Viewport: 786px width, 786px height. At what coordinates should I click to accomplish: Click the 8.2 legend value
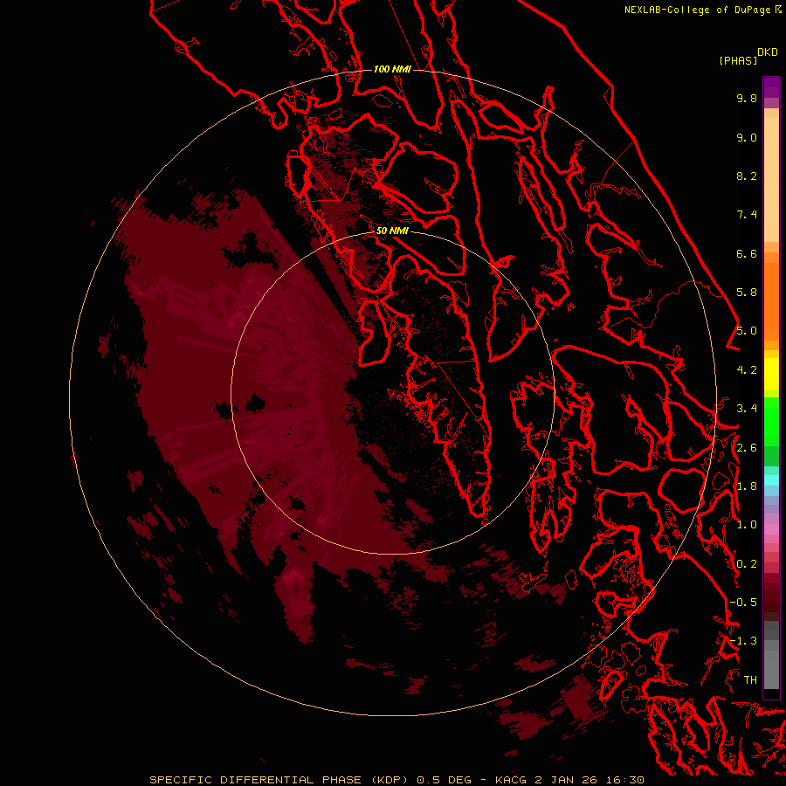point(747,176)
